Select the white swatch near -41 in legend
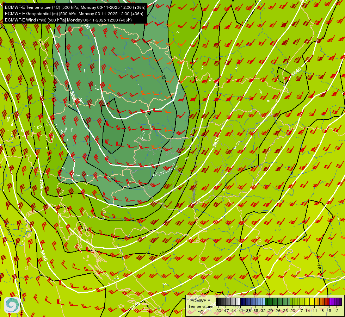The height and width of the screenshot is (317, 345). point(239,302)
